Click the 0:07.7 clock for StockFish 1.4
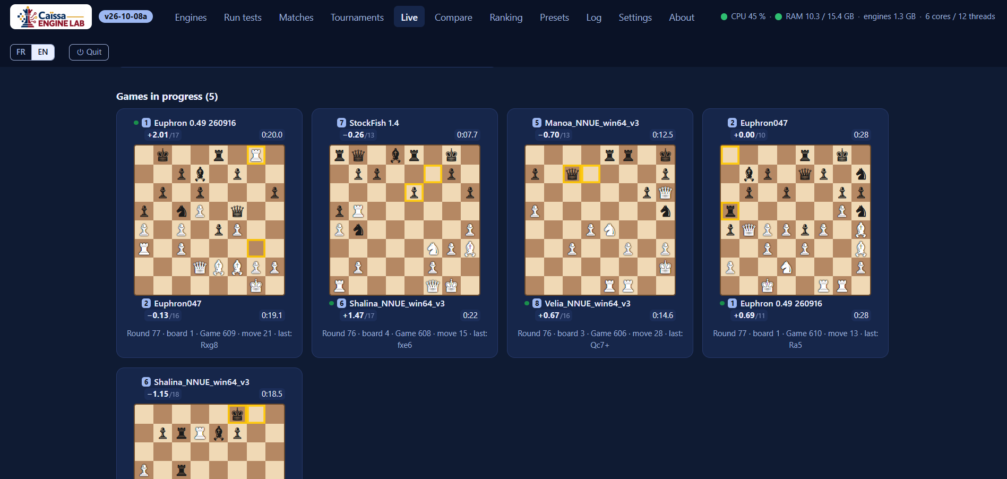The height and width of the screenshot is (479, 1007). (467, 135)
